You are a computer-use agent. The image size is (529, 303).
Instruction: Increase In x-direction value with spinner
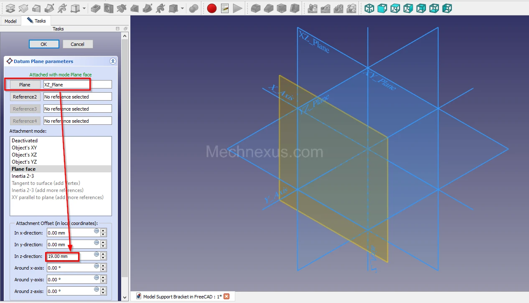(103, 231)
